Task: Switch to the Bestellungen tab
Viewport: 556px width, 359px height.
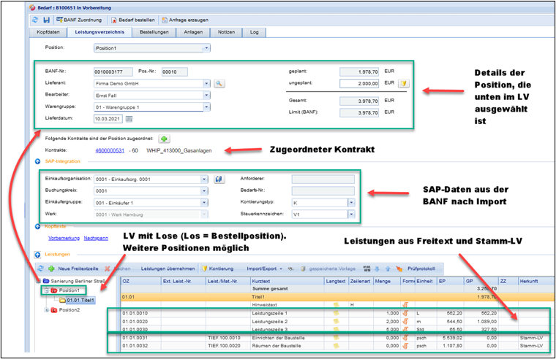Action: point(154,32)
